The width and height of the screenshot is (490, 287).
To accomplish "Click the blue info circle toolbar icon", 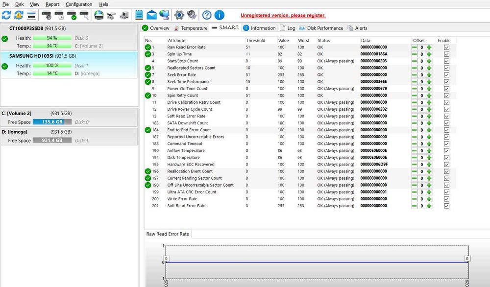I will (220, 15).
